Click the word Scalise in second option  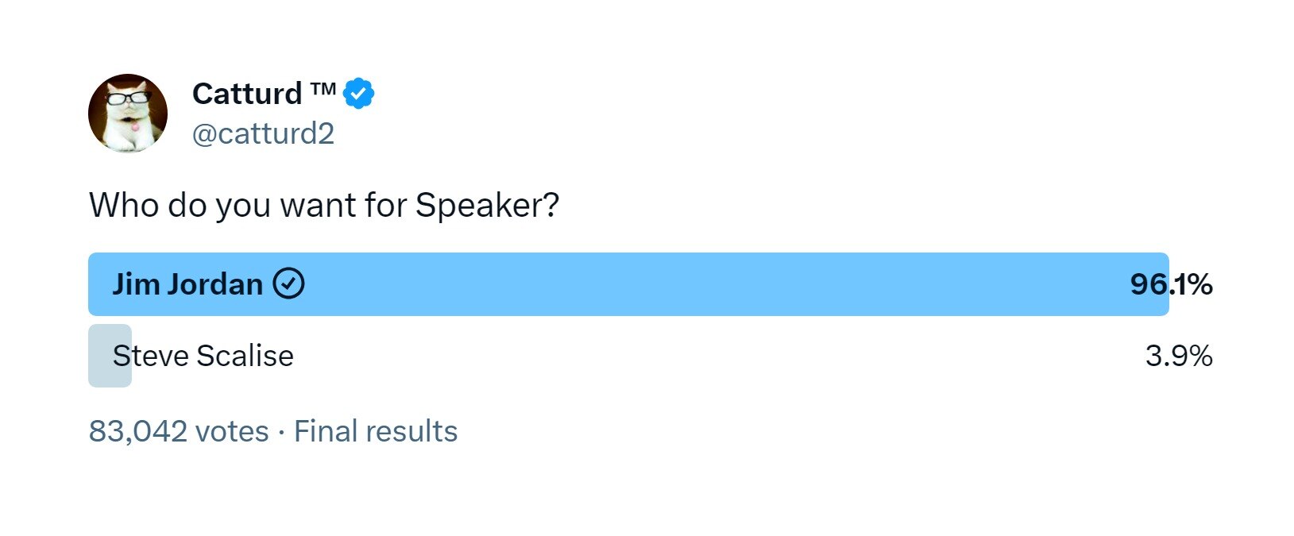[245, 356]
